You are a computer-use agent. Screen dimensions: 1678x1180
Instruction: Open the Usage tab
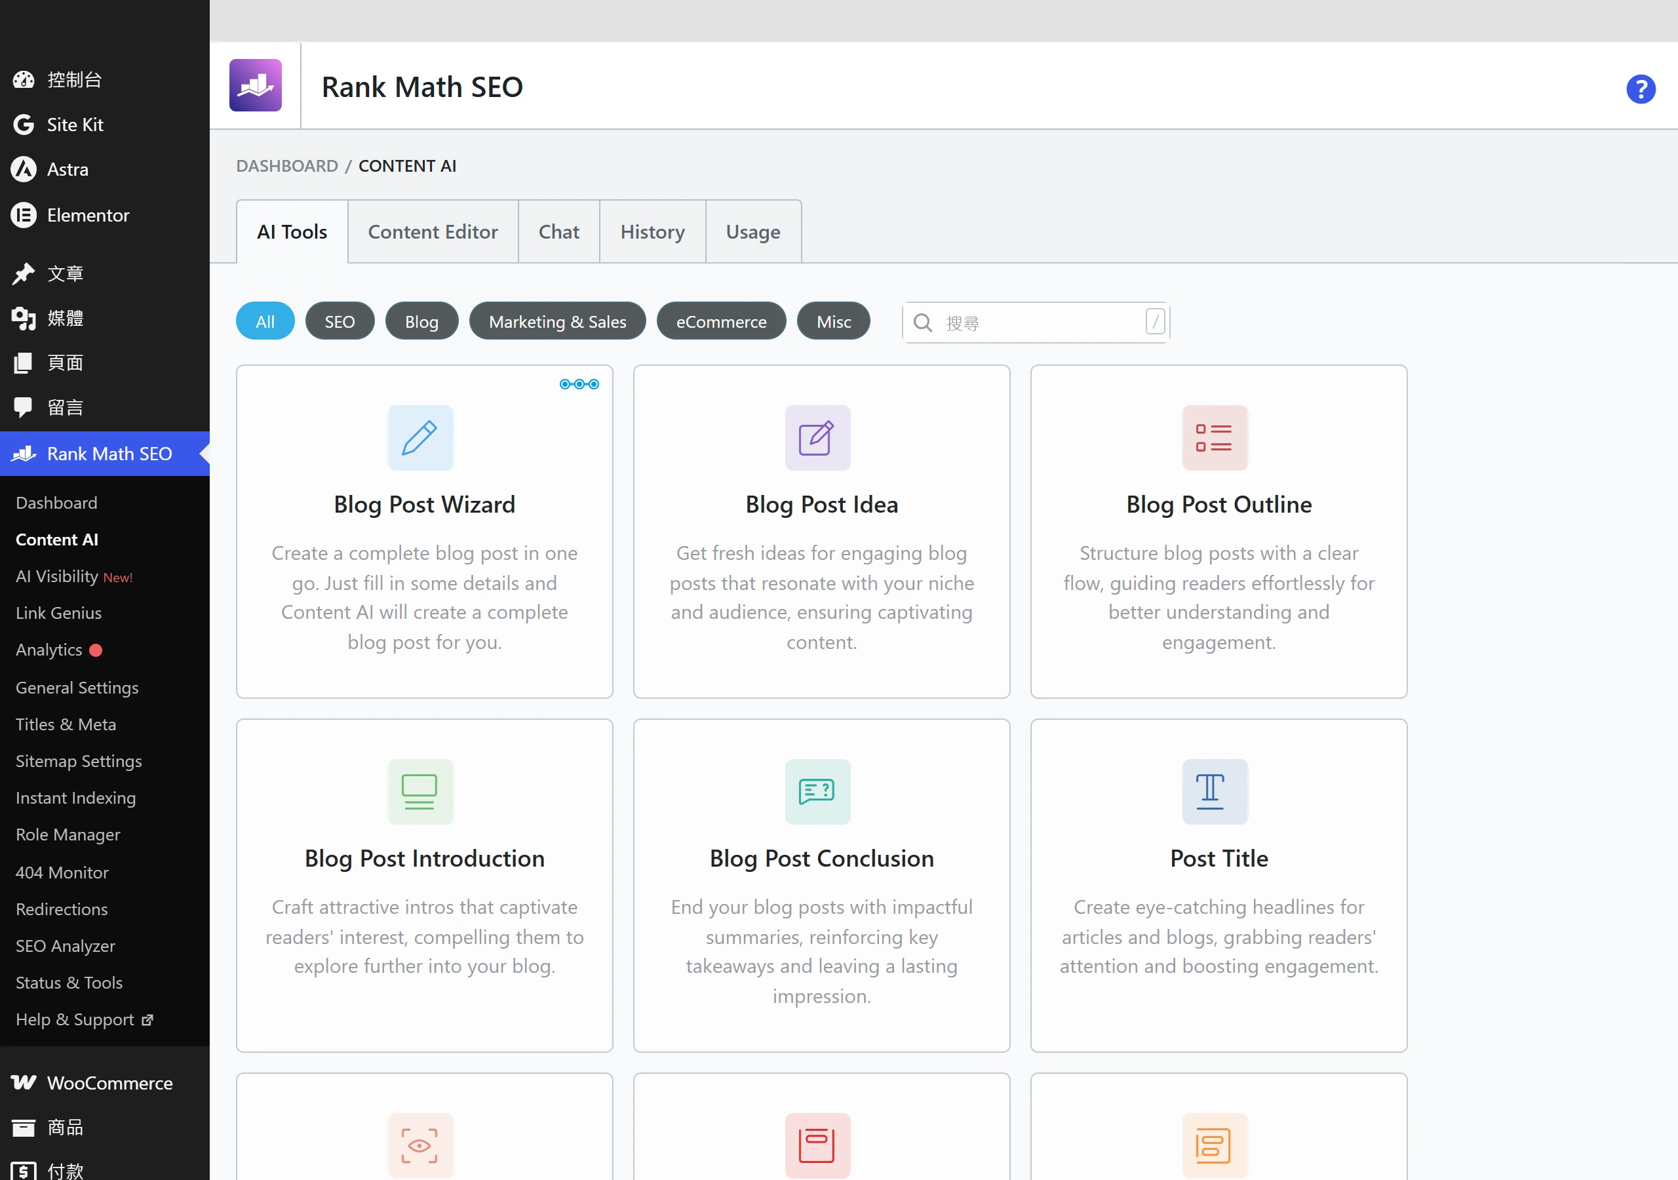coord(754,232)
